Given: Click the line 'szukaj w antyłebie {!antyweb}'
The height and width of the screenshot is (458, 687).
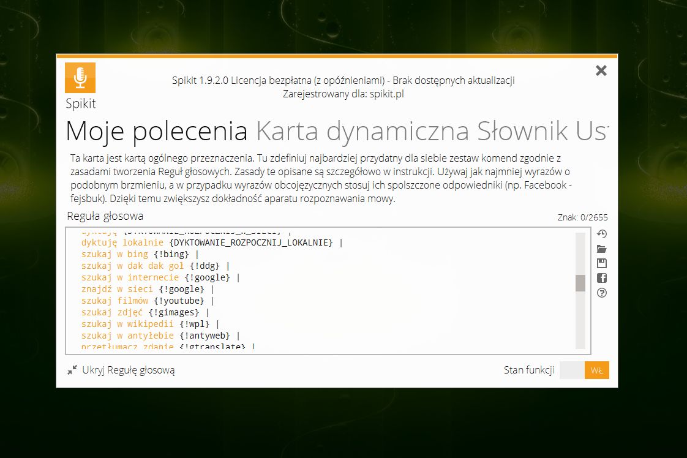Looking at the screenshot, I should (x=160, y=336).
